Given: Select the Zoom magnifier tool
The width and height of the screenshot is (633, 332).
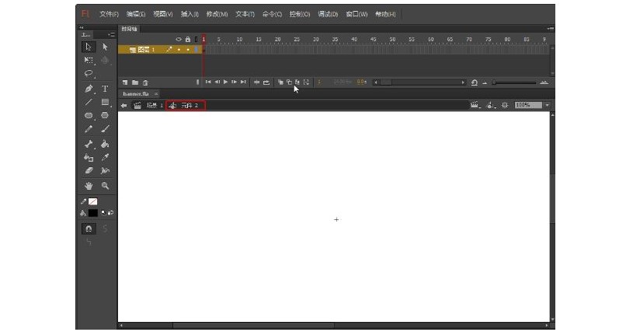Looking at the screenshot, I should (105, 186).
